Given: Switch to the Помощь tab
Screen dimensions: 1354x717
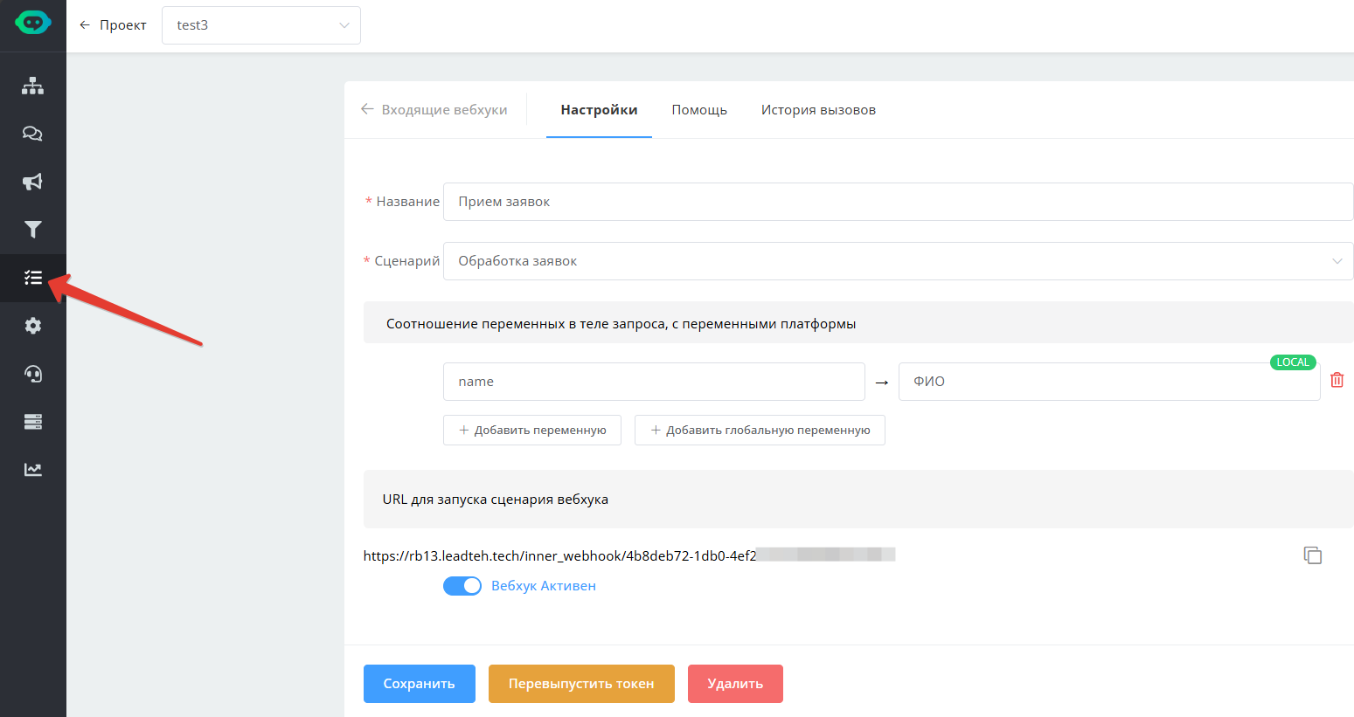Looking at the screenshot, I should click(698, 110).
